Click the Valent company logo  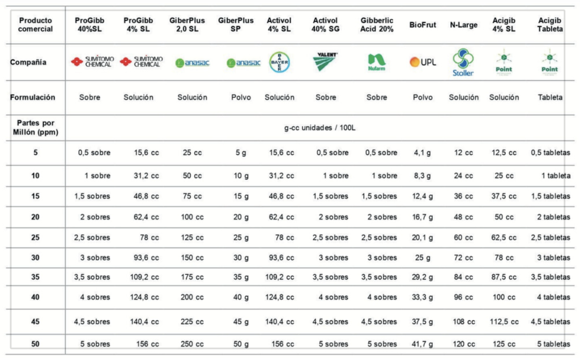click(326, 61)
